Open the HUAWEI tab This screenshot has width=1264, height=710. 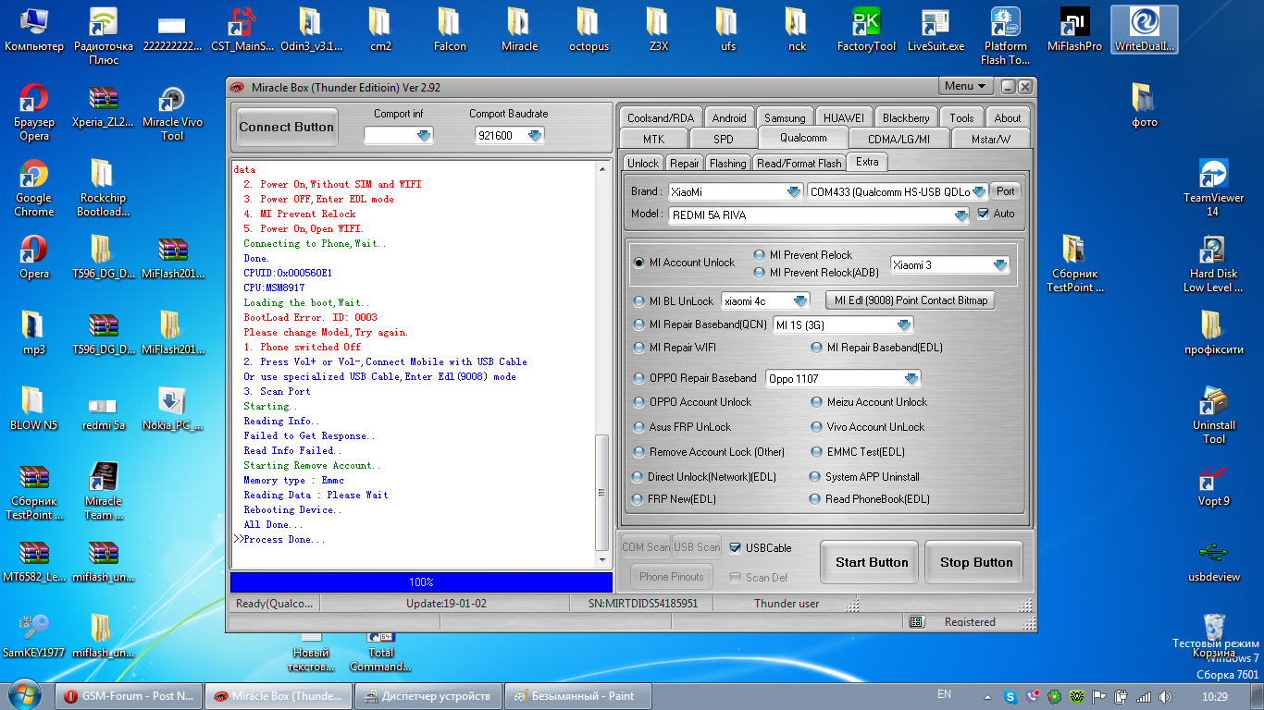(x=844, y=117)
